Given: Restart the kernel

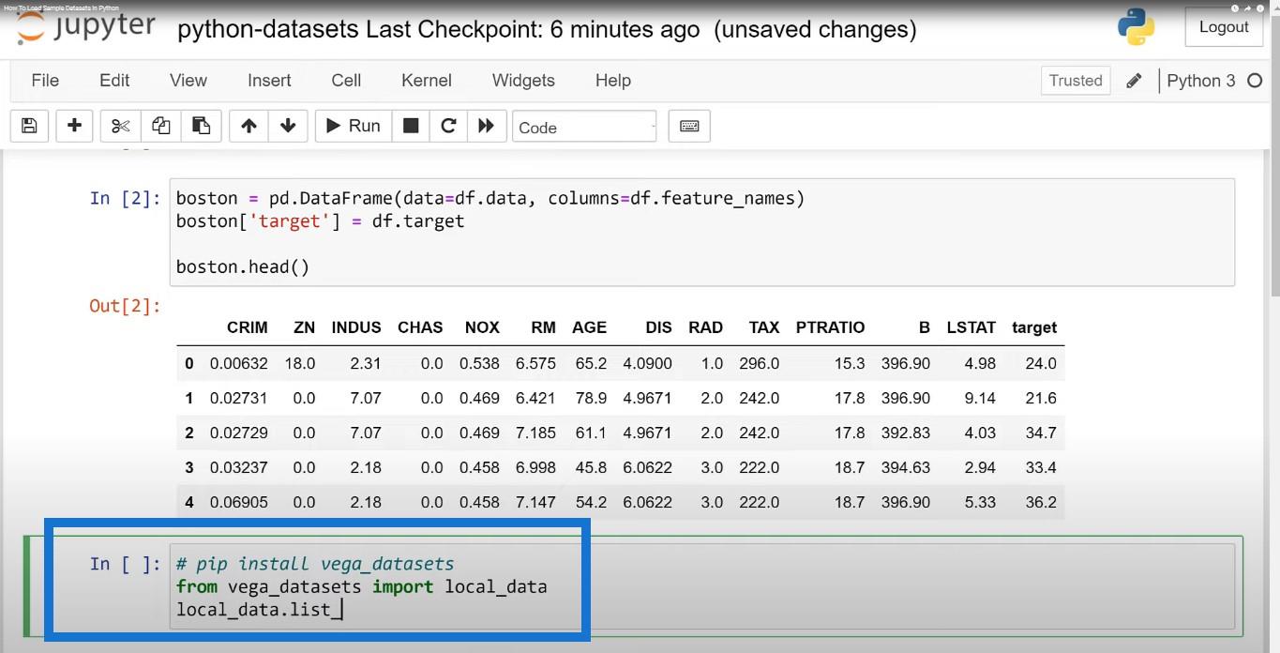Looking at the screenshot, I should [448, 126].
